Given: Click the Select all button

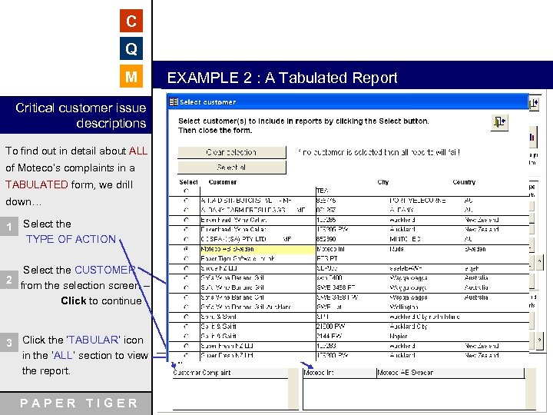Looking at the screenshot, I should [x=232, y=168].
